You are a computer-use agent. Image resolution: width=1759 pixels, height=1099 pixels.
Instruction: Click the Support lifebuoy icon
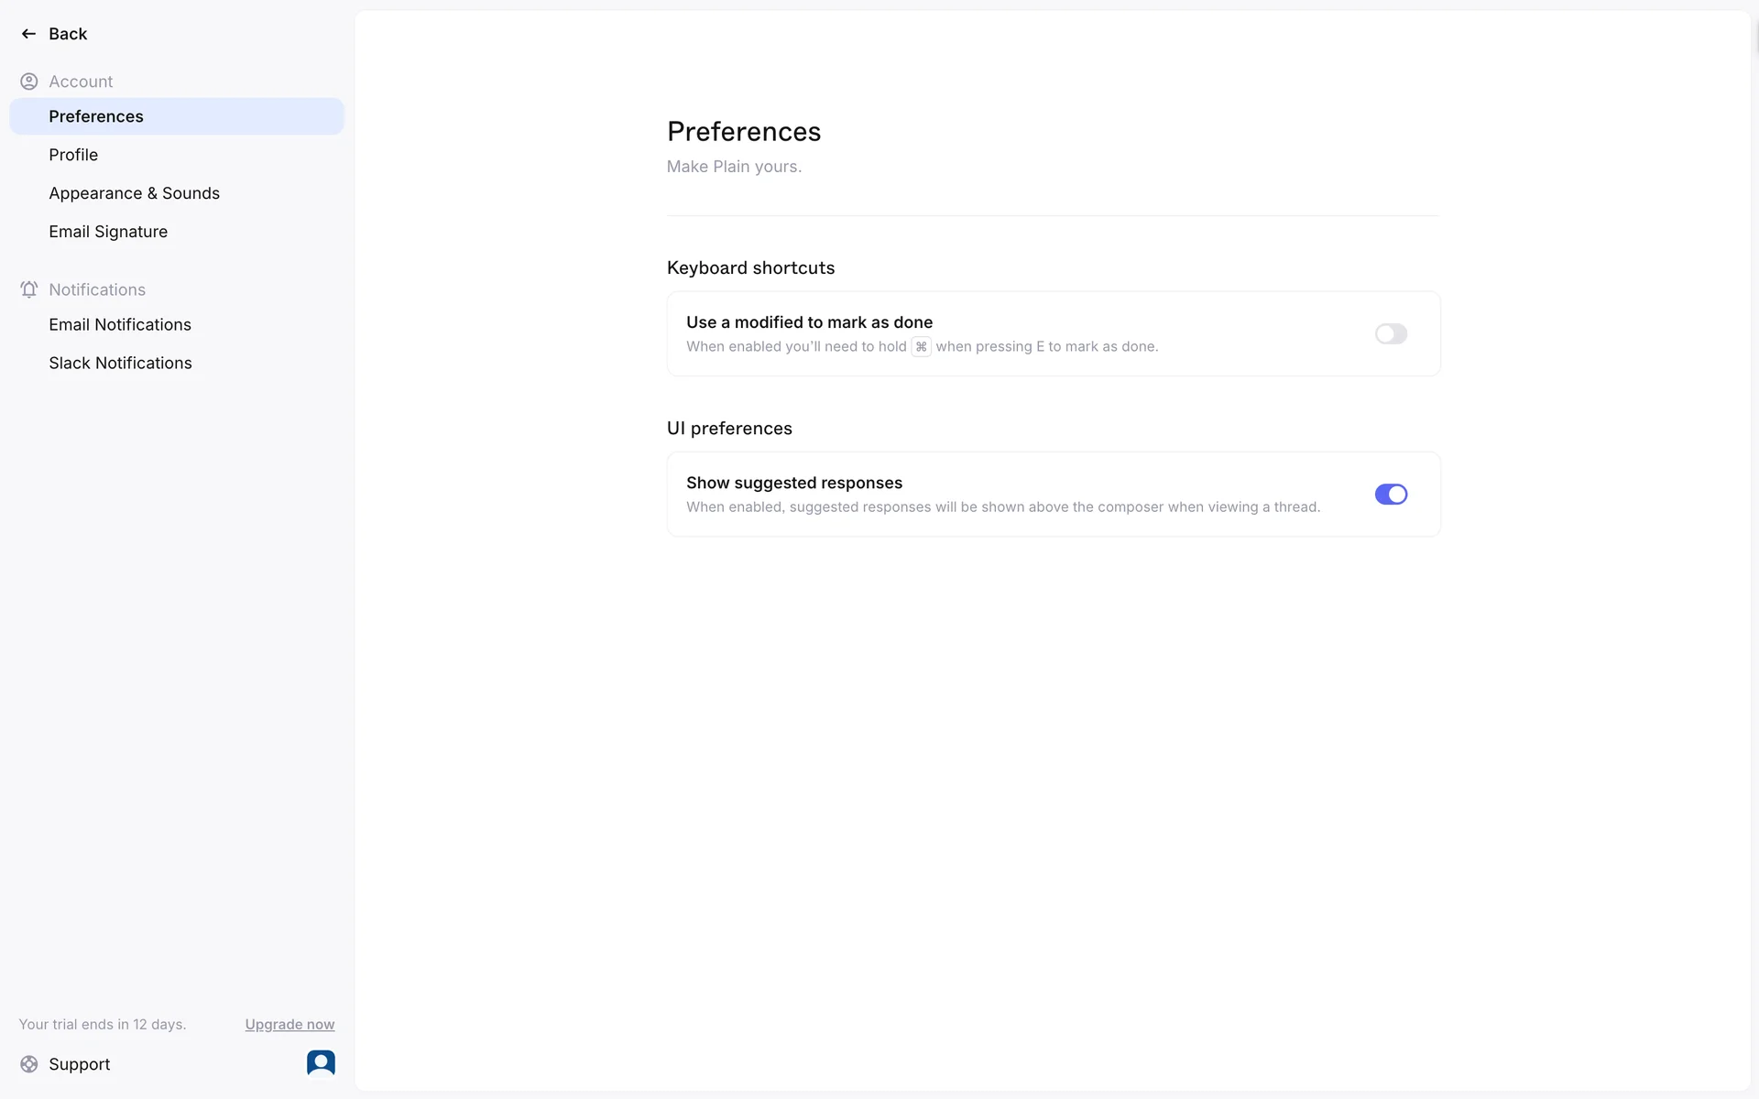(x=29, y=1064)
